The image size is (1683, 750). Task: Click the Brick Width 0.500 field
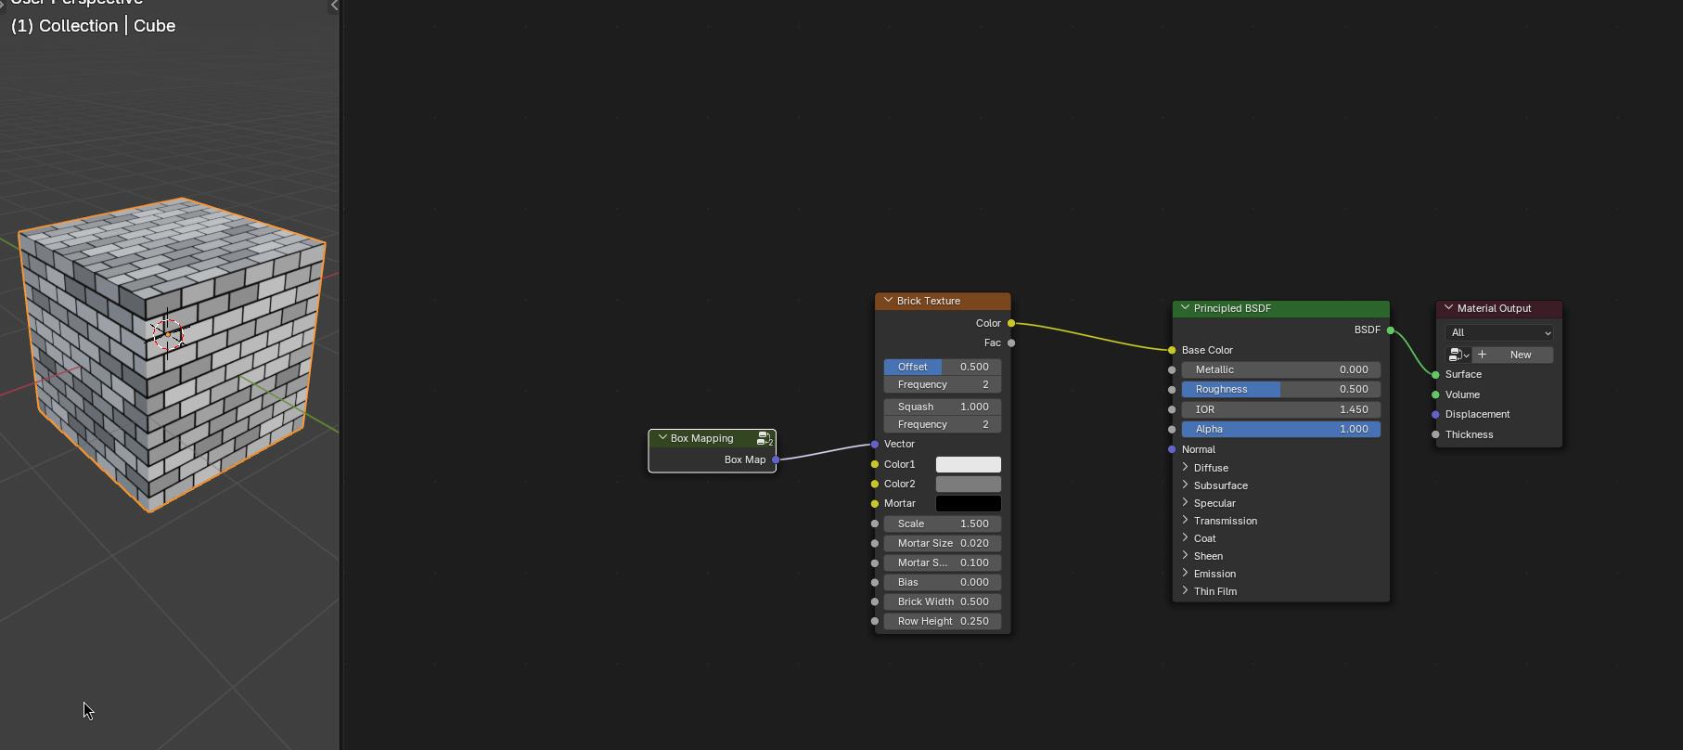942,601
